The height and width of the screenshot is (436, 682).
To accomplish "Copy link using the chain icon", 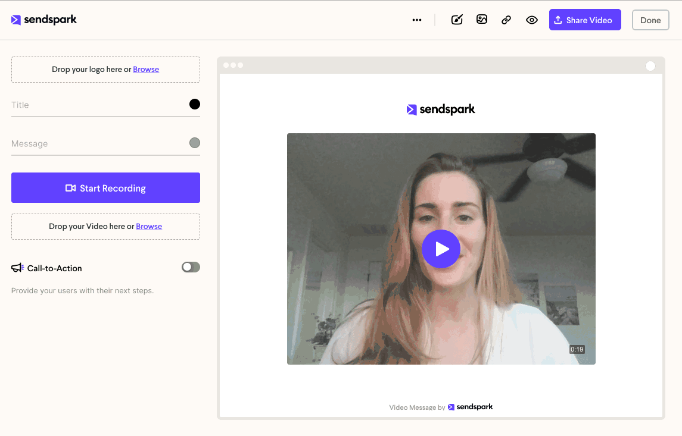I will tap(506, 20).
